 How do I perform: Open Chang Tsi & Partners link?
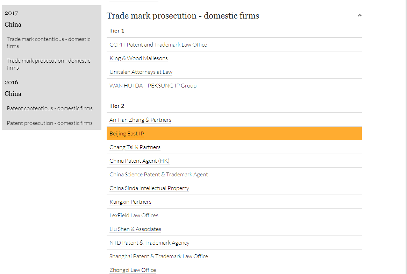click(x=135, y=147)
